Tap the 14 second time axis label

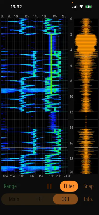(71, 127)
